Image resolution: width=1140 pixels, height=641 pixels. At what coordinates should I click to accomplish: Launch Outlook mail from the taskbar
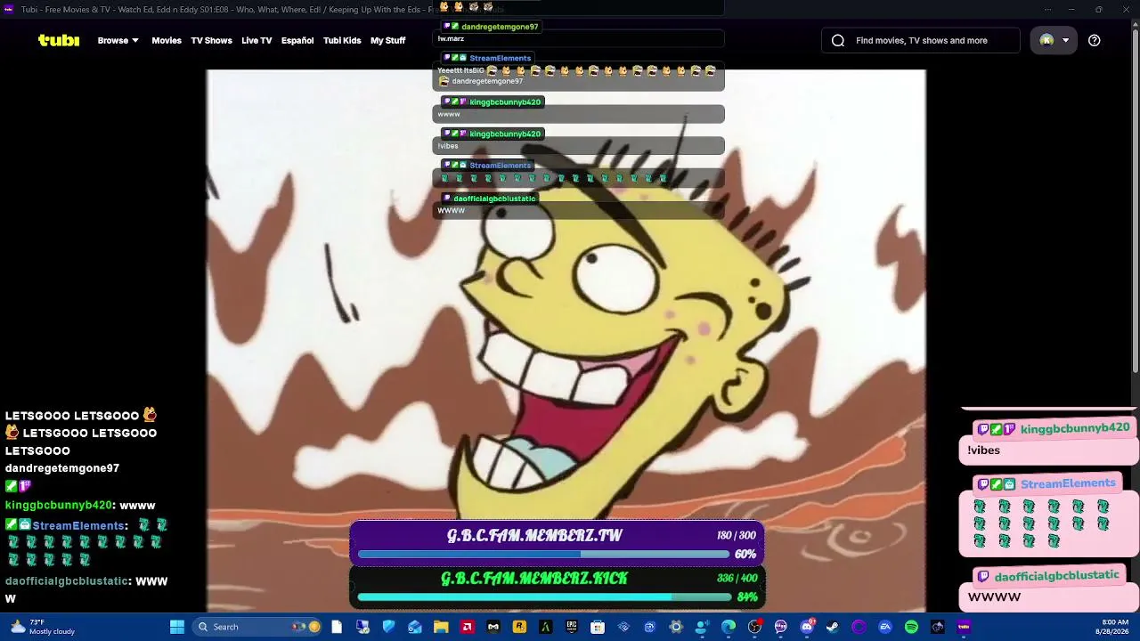415,627
